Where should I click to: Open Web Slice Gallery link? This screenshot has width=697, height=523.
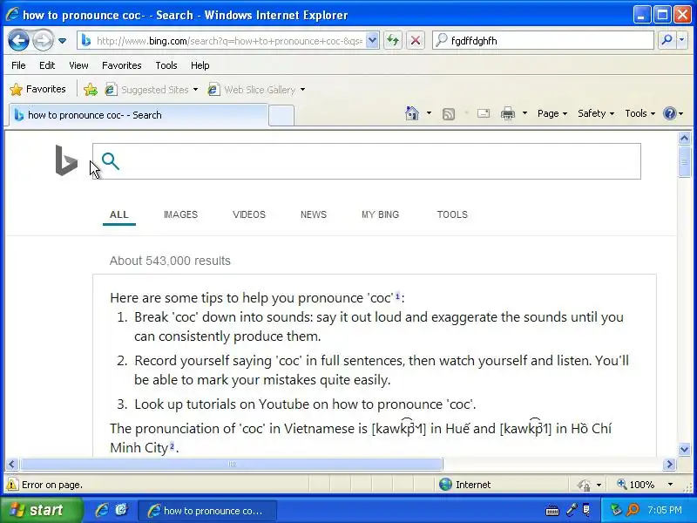[x=257, y=90]
